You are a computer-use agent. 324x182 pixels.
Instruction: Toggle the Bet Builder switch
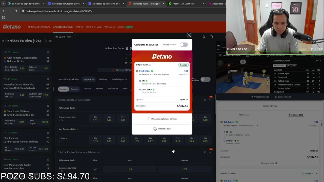click(205, 80)
